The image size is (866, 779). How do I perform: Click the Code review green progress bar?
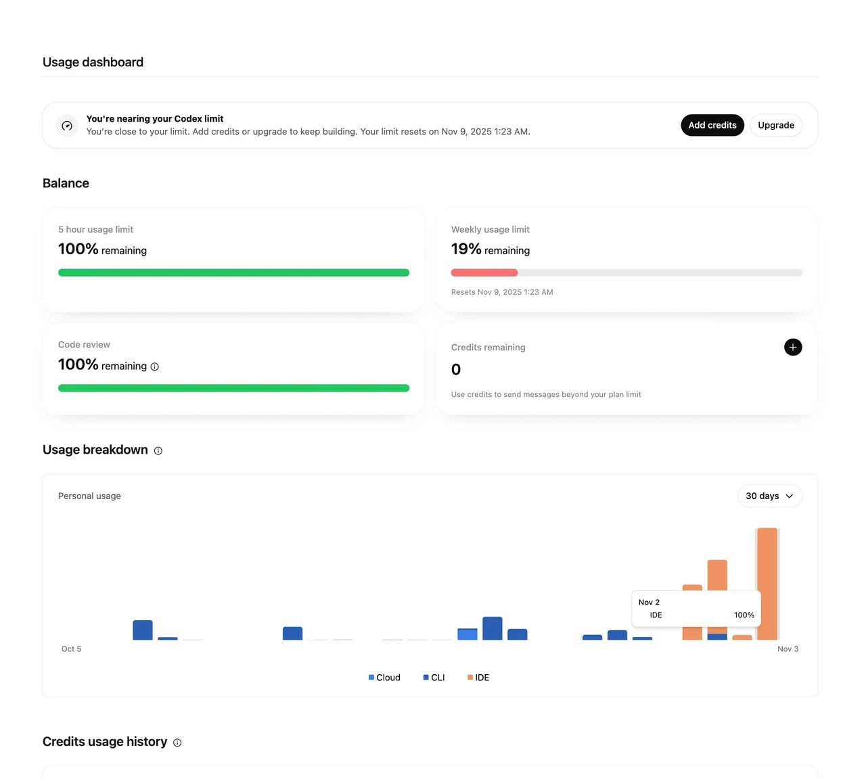click(233, 388)
